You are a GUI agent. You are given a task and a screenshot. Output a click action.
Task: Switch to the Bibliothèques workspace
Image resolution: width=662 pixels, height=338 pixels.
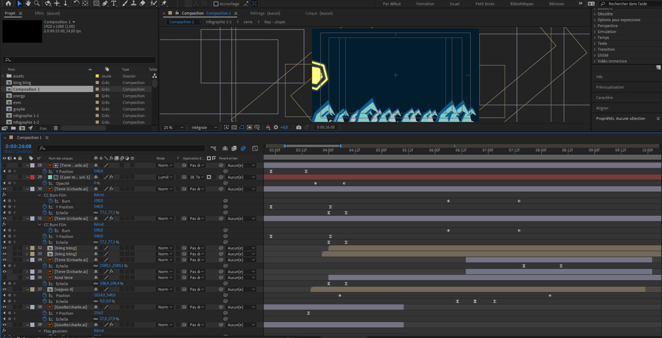521,4
